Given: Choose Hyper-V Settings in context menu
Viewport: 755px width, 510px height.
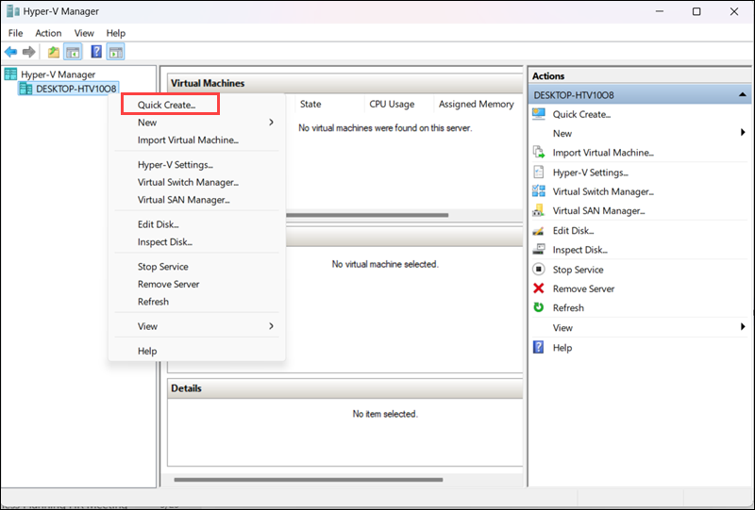Looking at the screenshot, I should coord(196,165).
